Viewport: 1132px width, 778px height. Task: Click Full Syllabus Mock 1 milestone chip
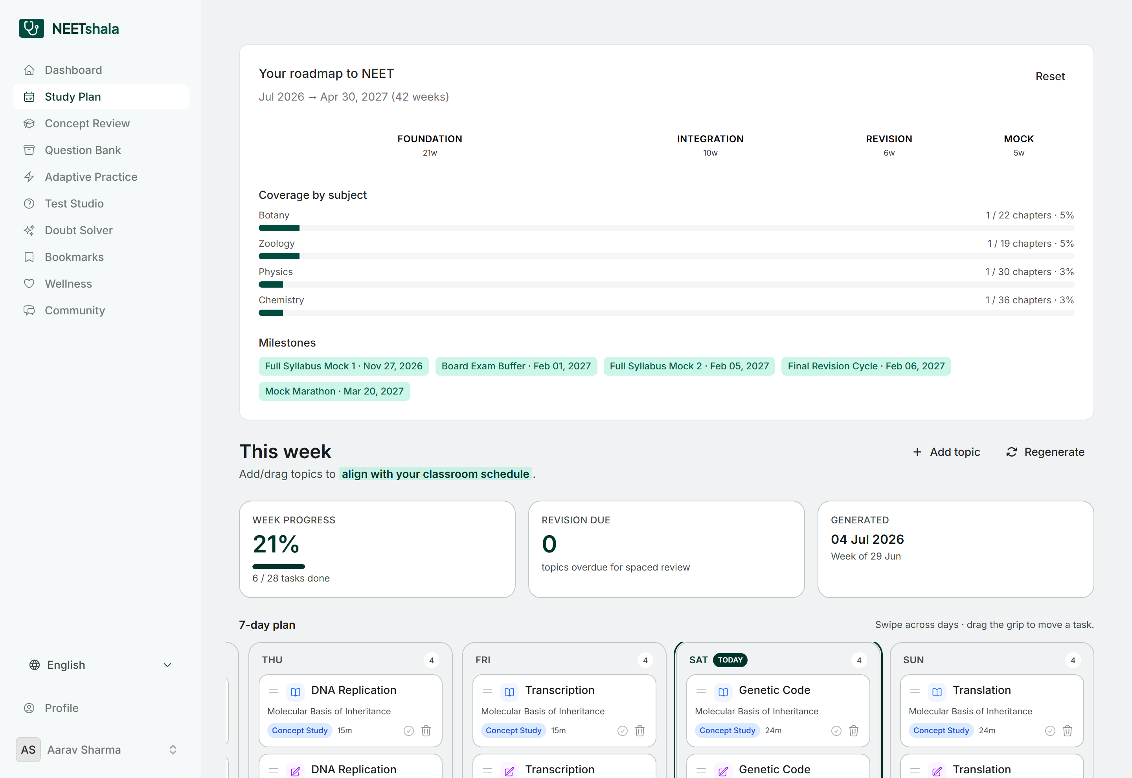pyautogui.click(x=344, y=366)
